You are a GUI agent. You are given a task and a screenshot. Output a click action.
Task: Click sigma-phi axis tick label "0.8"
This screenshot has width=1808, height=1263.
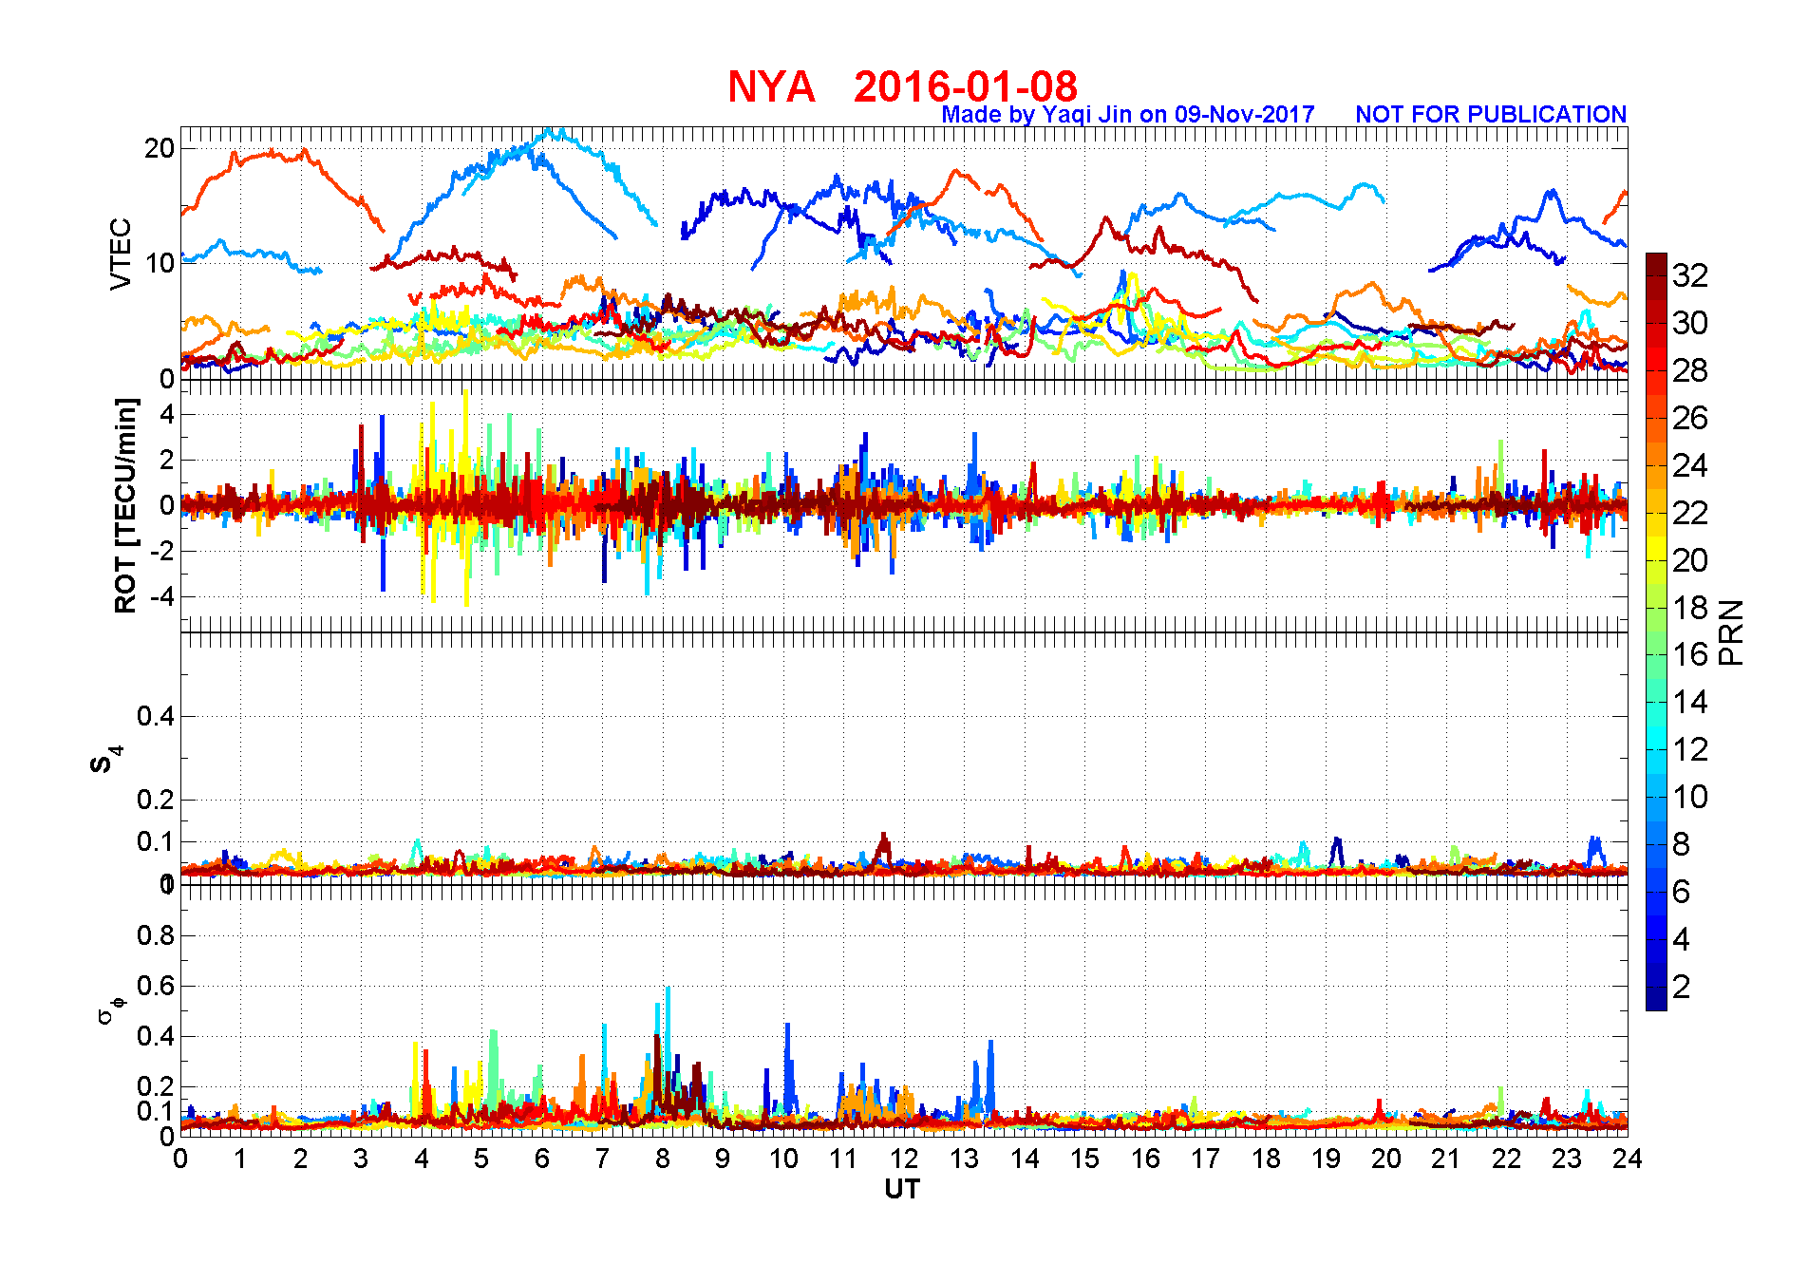pos(156,935)
